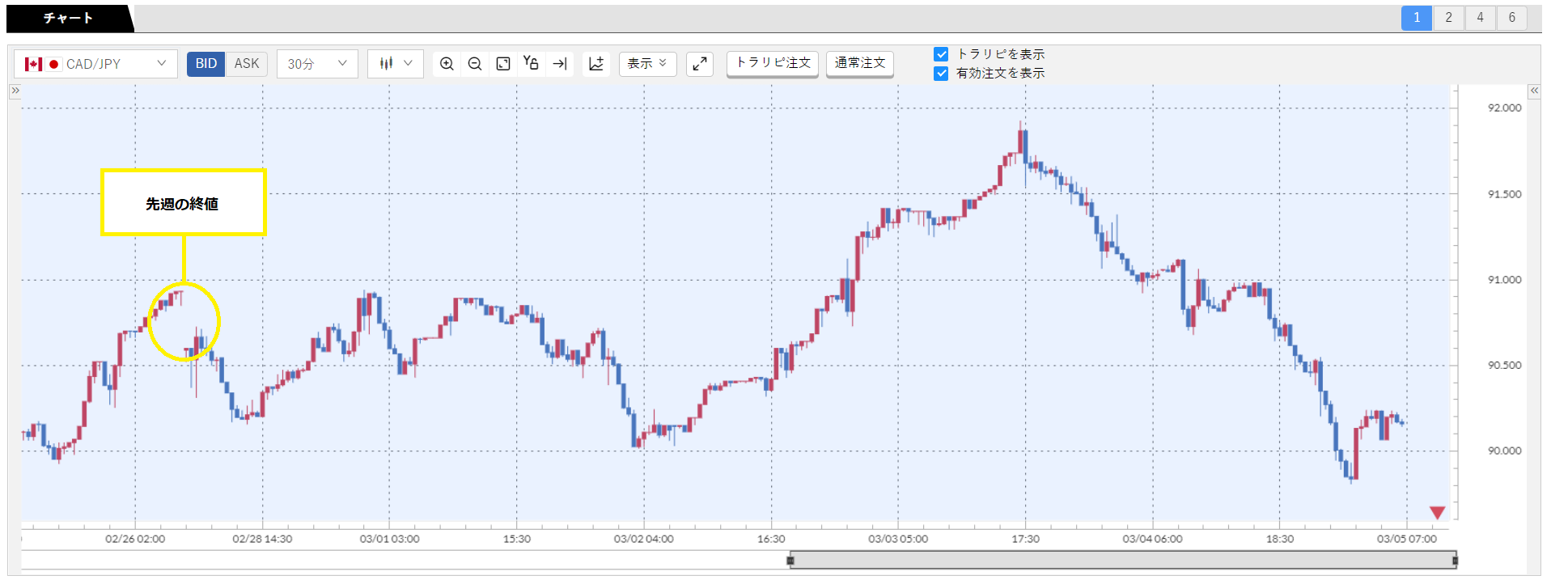Click the 17:30 time label
The image size is (1551, 580).
pos(1025,539)
